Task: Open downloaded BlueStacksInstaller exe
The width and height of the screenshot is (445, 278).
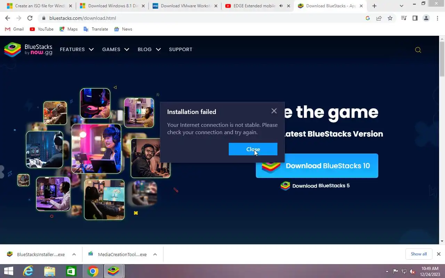Action: (x=36, y=254)
